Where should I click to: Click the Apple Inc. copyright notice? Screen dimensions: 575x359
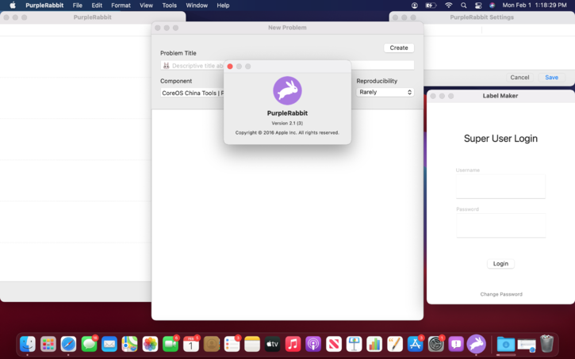(x=287, y=132)
